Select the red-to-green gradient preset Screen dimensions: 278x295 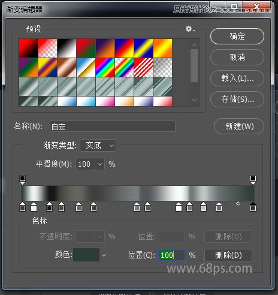pos(86,48)
